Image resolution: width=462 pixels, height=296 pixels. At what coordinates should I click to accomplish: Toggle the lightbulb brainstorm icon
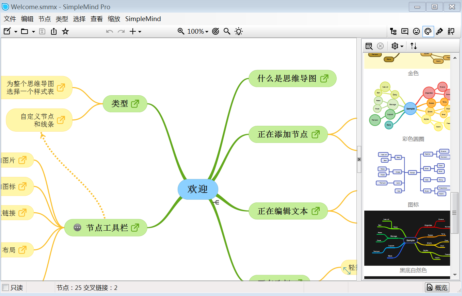point(239,32)
